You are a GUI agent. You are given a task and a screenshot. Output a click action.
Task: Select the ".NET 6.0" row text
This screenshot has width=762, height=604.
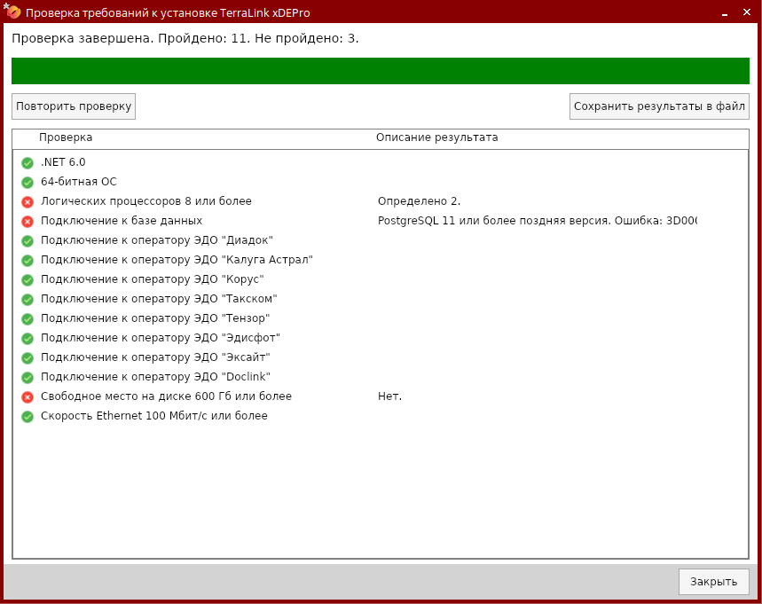click(63, 162)
